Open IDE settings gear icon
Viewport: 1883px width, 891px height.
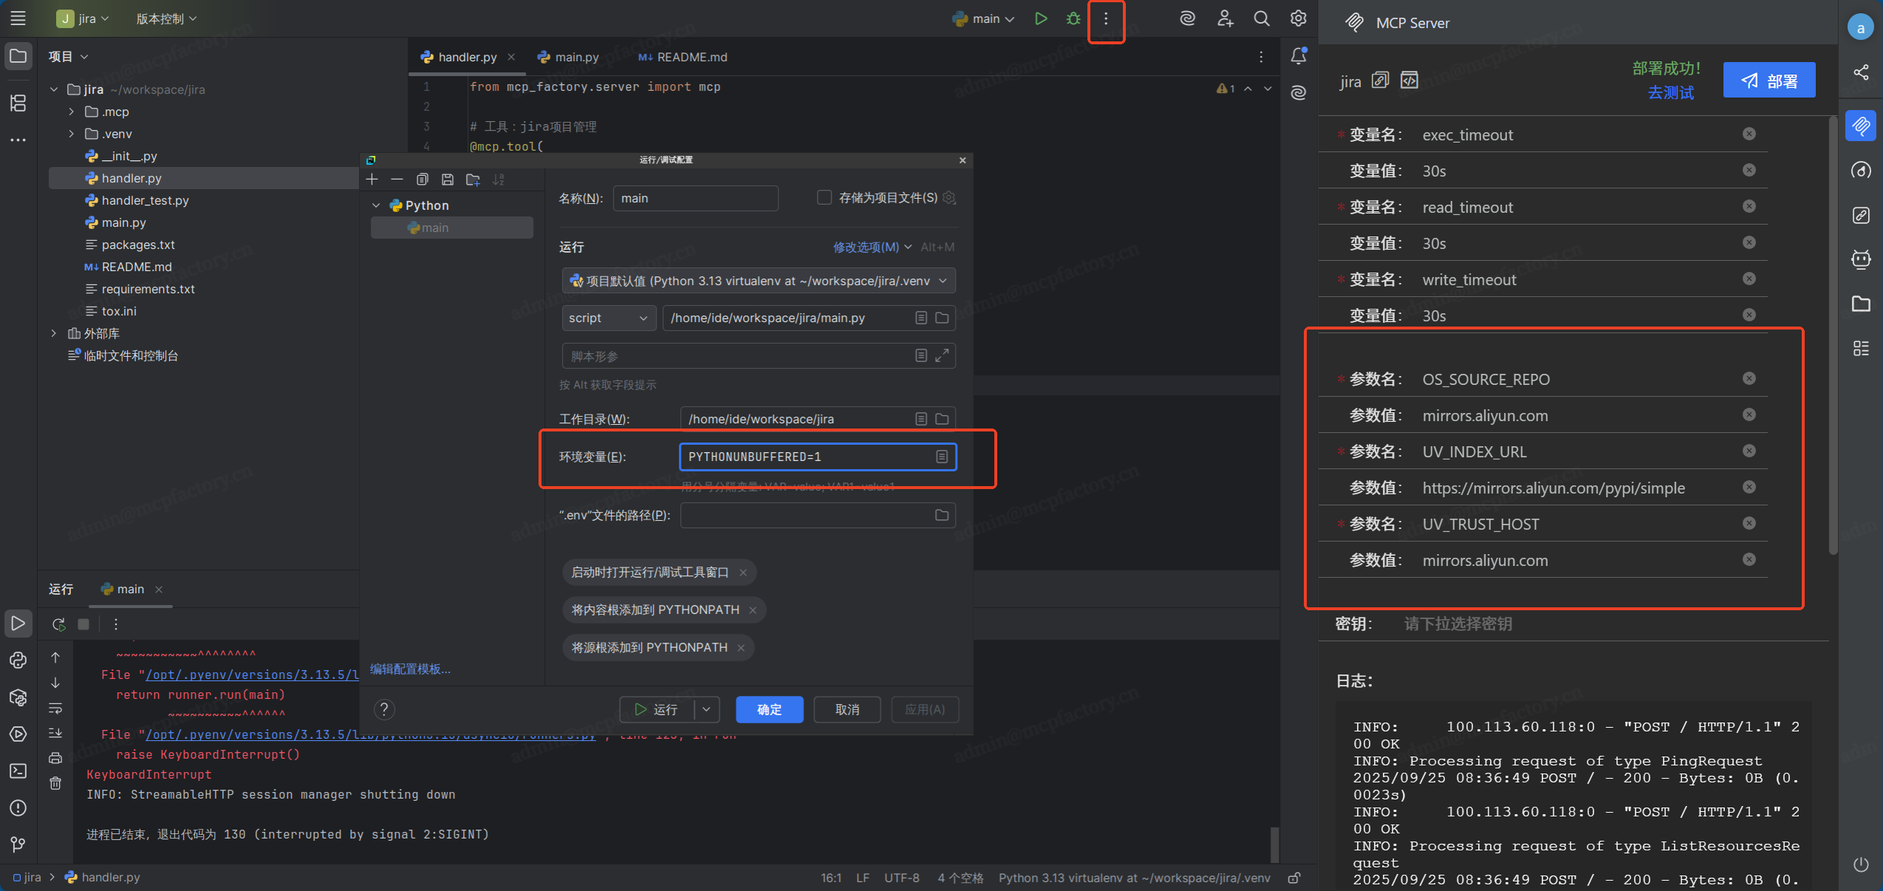(1298, 18)
